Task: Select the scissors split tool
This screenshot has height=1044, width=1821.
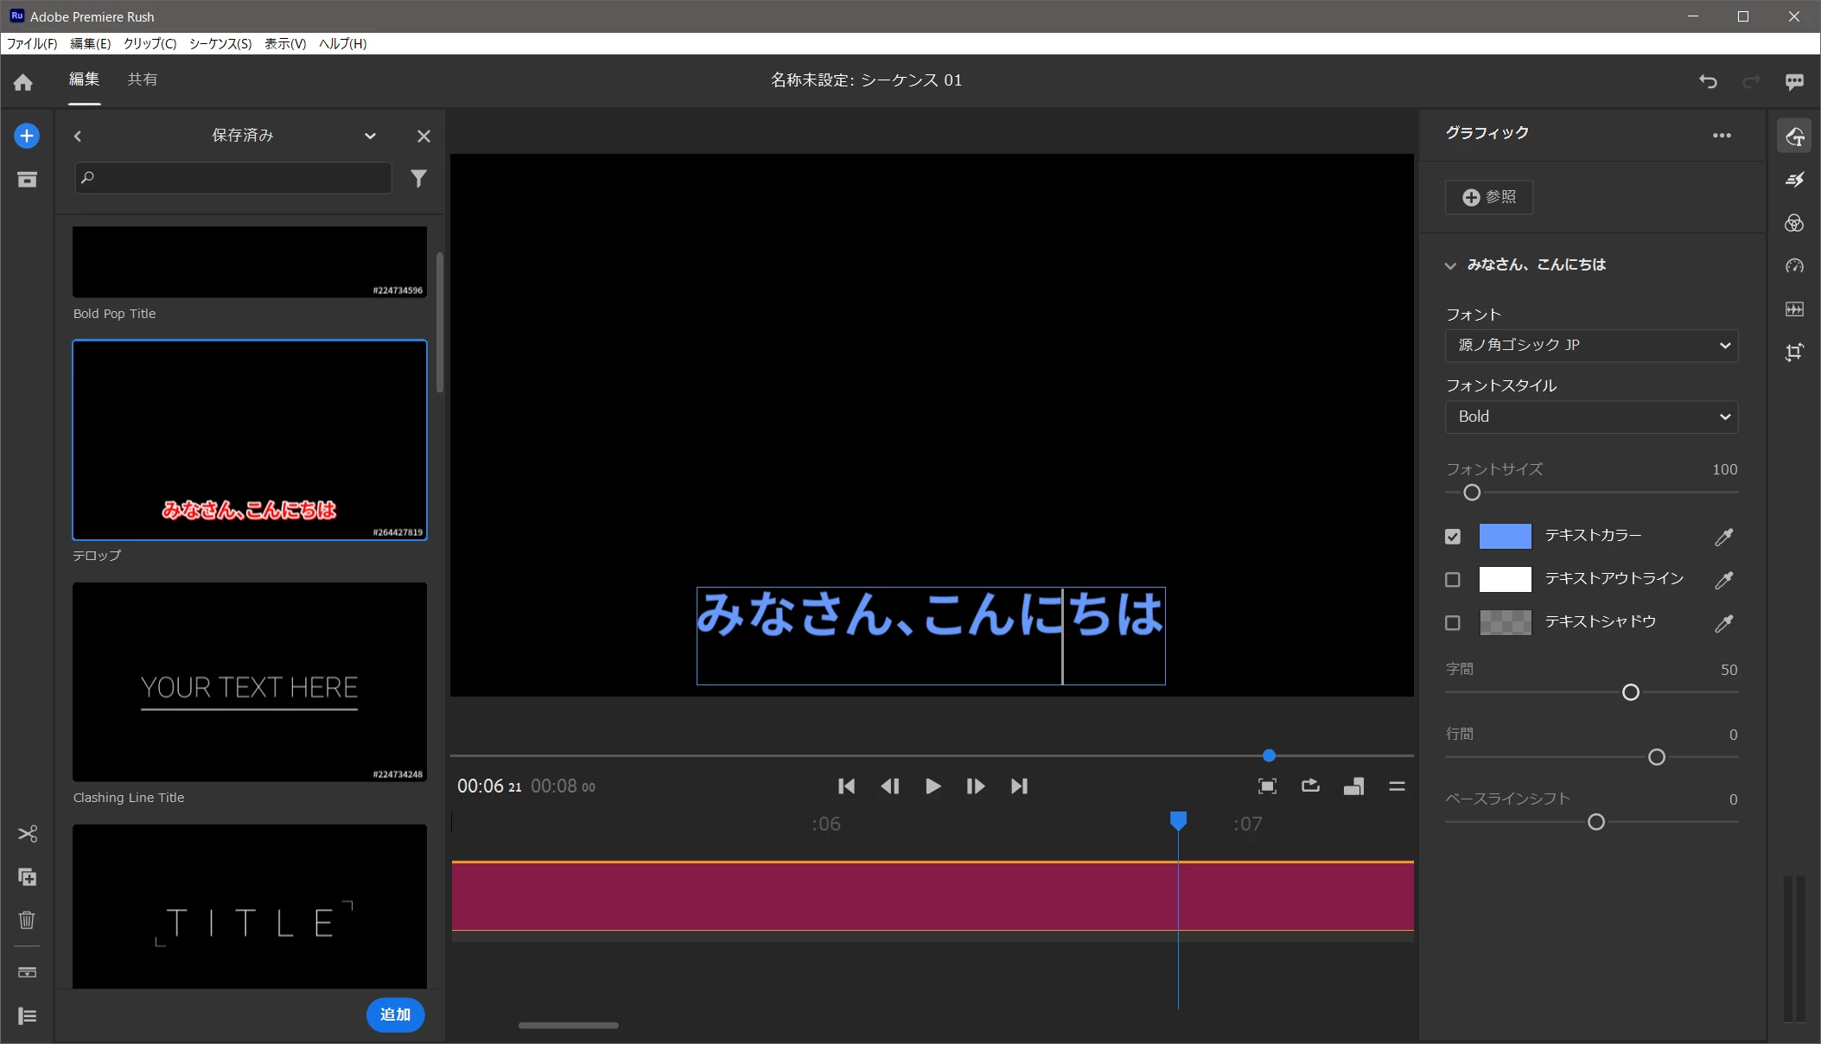Action: coord(27,834)
